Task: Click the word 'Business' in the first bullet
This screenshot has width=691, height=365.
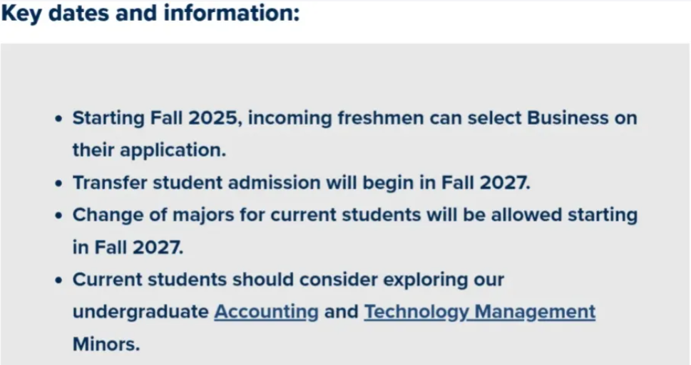Action: click(568, 118)
